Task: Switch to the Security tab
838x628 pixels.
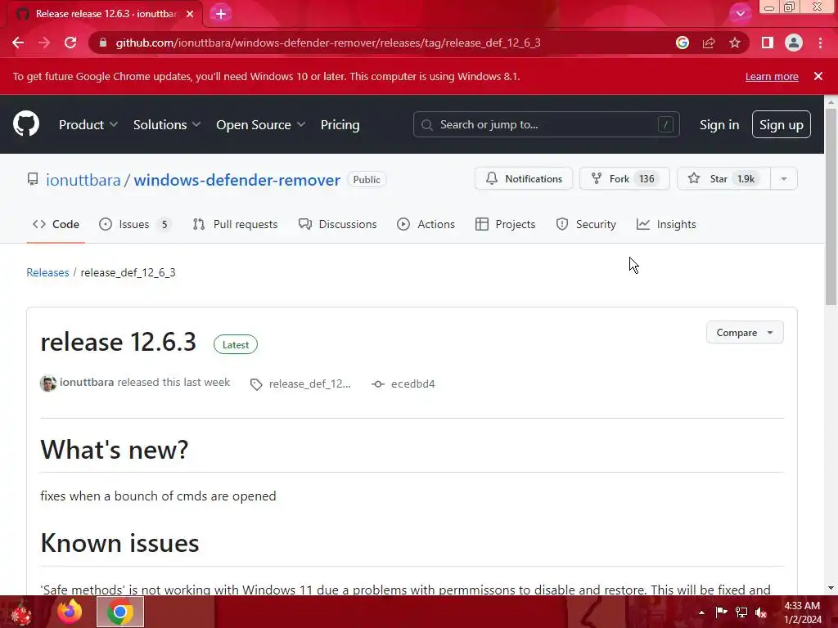Action: [x=586, y=224]
